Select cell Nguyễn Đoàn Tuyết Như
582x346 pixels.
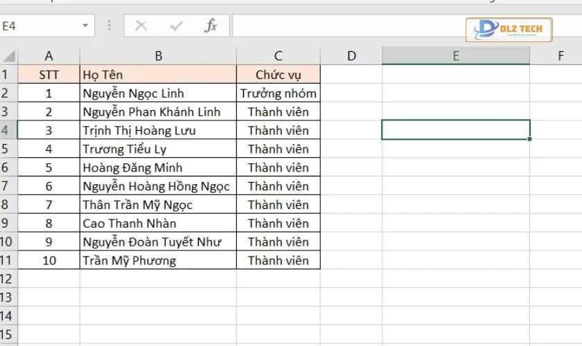click(158, 242)
